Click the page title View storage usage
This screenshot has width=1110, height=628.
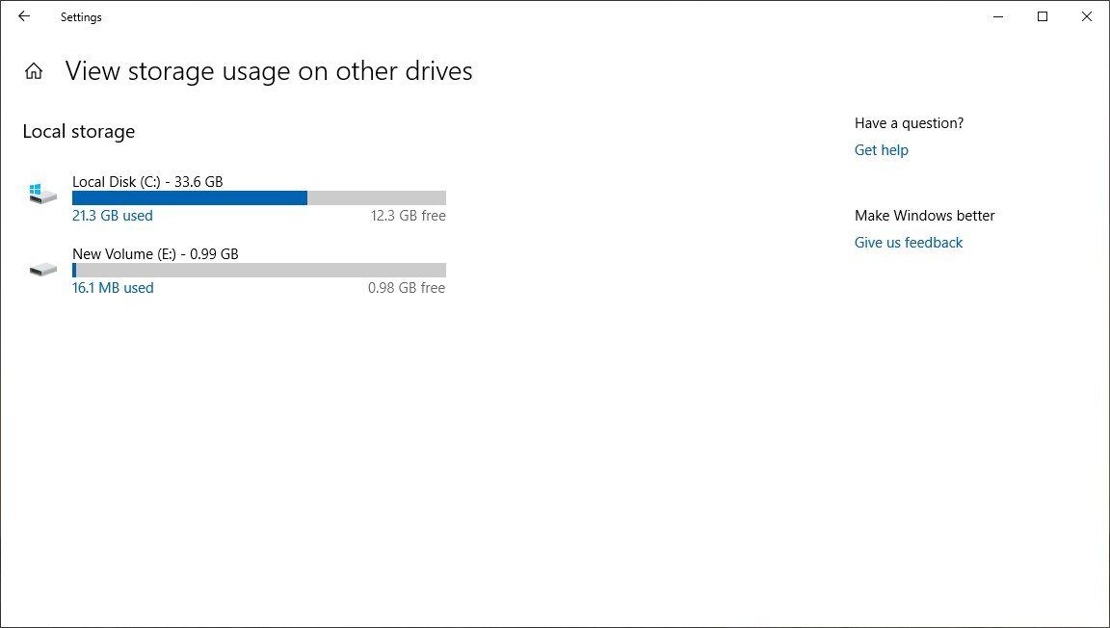(x=268, y=70)
